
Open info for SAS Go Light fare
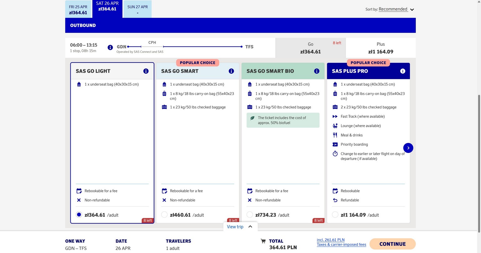tap(146, 71)
